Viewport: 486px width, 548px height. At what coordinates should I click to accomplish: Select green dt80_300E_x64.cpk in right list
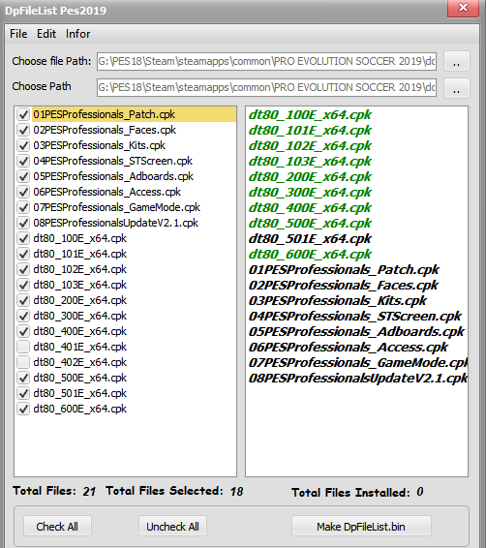pos(310,193)
